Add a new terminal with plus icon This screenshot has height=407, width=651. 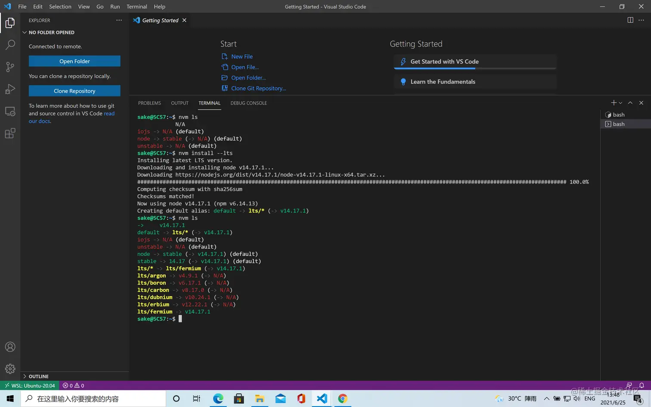pyautogui.click(x=614, y=103)
